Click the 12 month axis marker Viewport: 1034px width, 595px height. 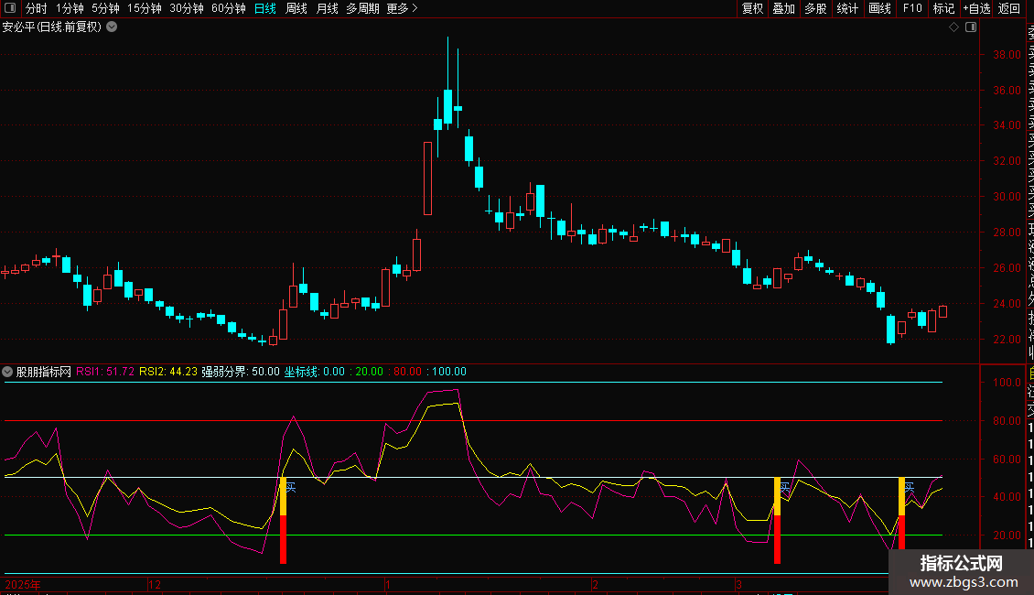(x=155, y=584)
